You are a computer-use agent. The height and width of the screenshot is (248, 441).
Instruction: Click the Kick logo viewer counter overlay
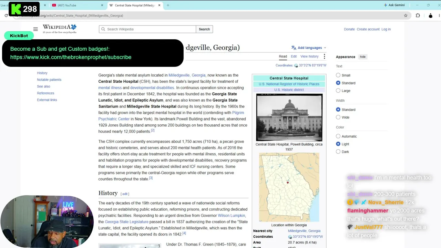point(24,9)
